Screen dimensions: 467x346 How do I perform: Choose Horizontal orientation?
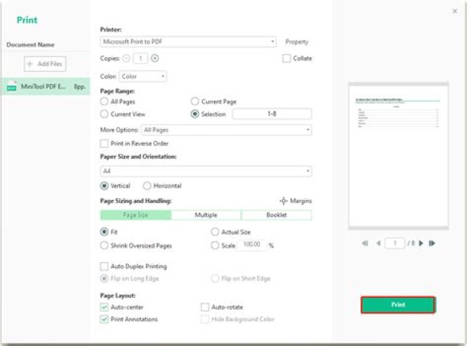click(147, 186)
